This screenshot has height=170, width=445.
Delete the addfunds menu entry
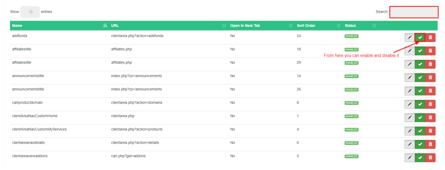click(430, 37)
